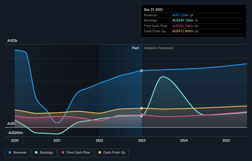This screenshot has width=252, height=161.
Task: Click the pink Free Cash Flow legend dot
Action: tap(63, 152)
